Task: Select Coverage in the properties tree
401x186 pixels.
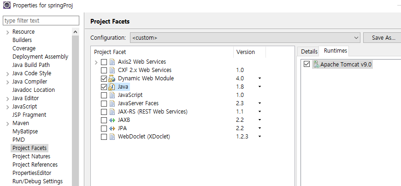Action: point(24,48)
